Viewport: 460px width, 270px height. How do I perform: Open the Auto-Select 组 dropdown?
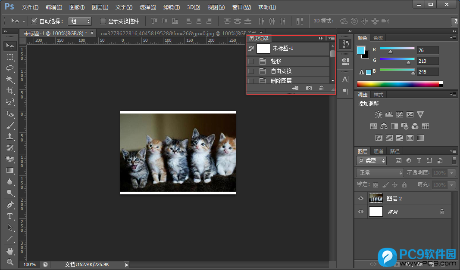[x=80, y=21]
